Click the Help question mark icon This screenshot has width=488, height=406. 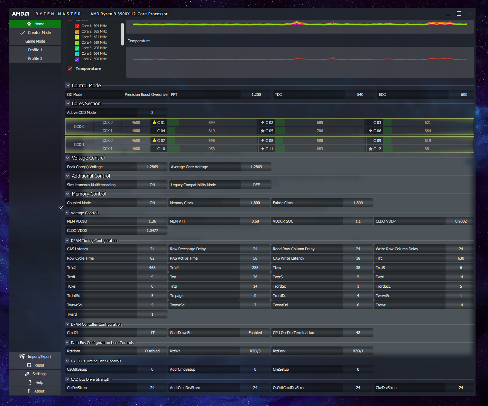click(x=30, y=382)
